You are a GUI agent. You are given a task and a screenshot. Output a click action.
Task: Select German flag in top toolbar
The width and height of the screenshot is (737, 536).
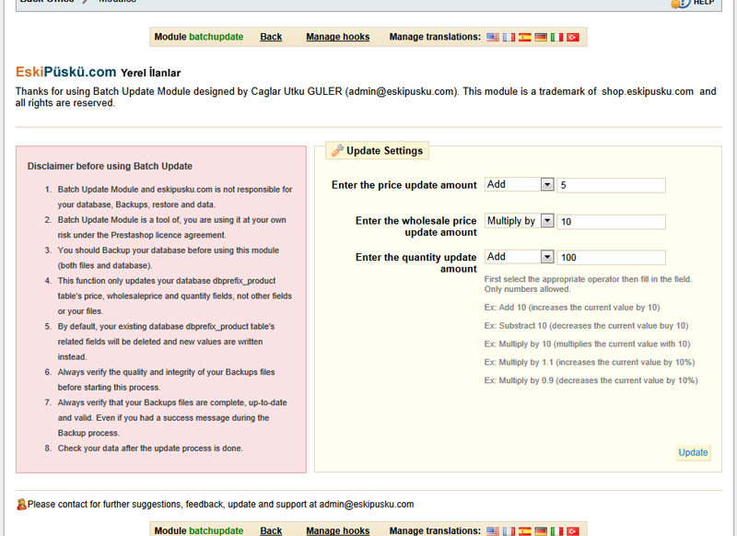[x=541, y=37]
